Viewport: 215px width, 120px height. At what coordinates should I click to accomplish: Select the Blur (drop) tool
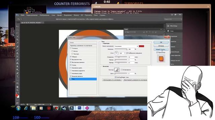(x=17, y=66)
